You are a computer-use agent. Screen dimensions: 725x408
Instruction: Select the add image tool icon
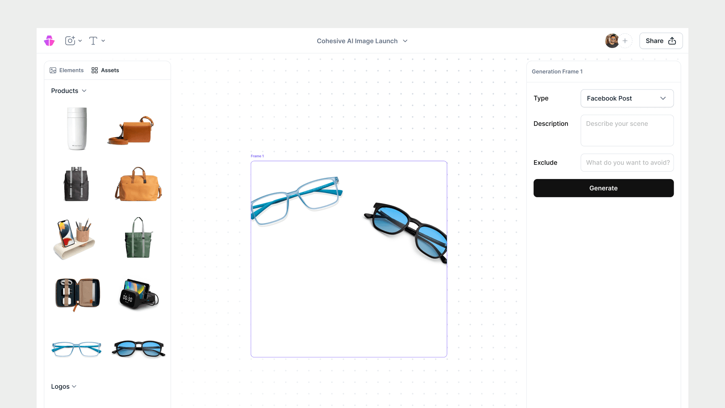point(70,41)
